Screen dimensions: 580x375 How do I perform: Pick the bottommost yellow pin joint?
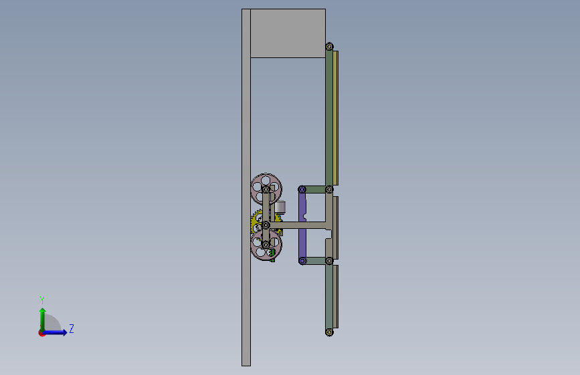point(329,332)
